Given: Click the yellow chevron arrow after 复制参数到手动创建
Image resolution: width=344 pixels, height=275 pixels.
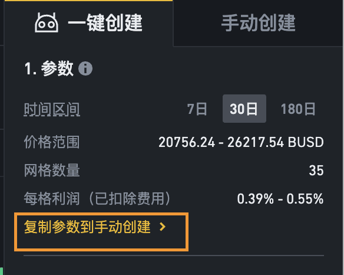Looking at the screenshot, I should click(x=163, y=227).
